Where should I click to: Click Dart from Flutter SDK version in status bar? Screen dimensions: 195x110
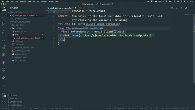point(175,108)
